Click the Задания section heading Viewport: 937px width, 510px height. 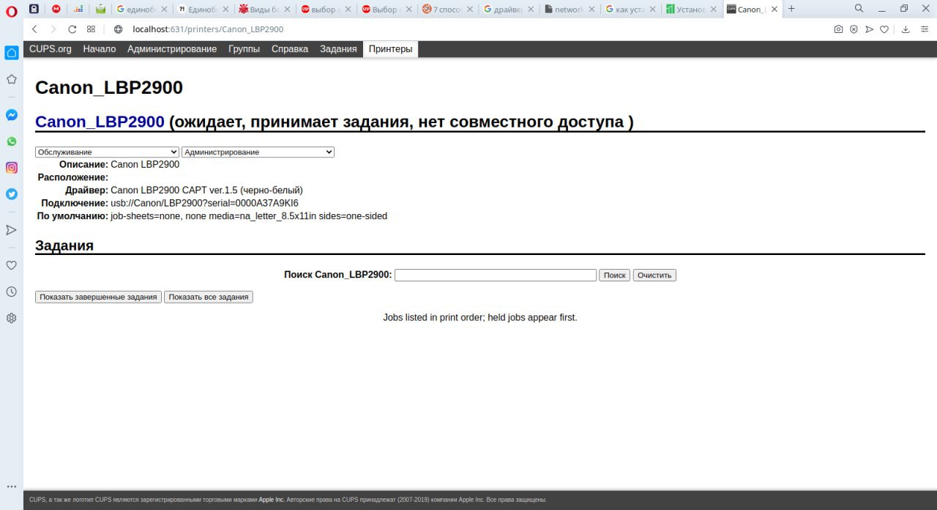click(x=64, y=245)
